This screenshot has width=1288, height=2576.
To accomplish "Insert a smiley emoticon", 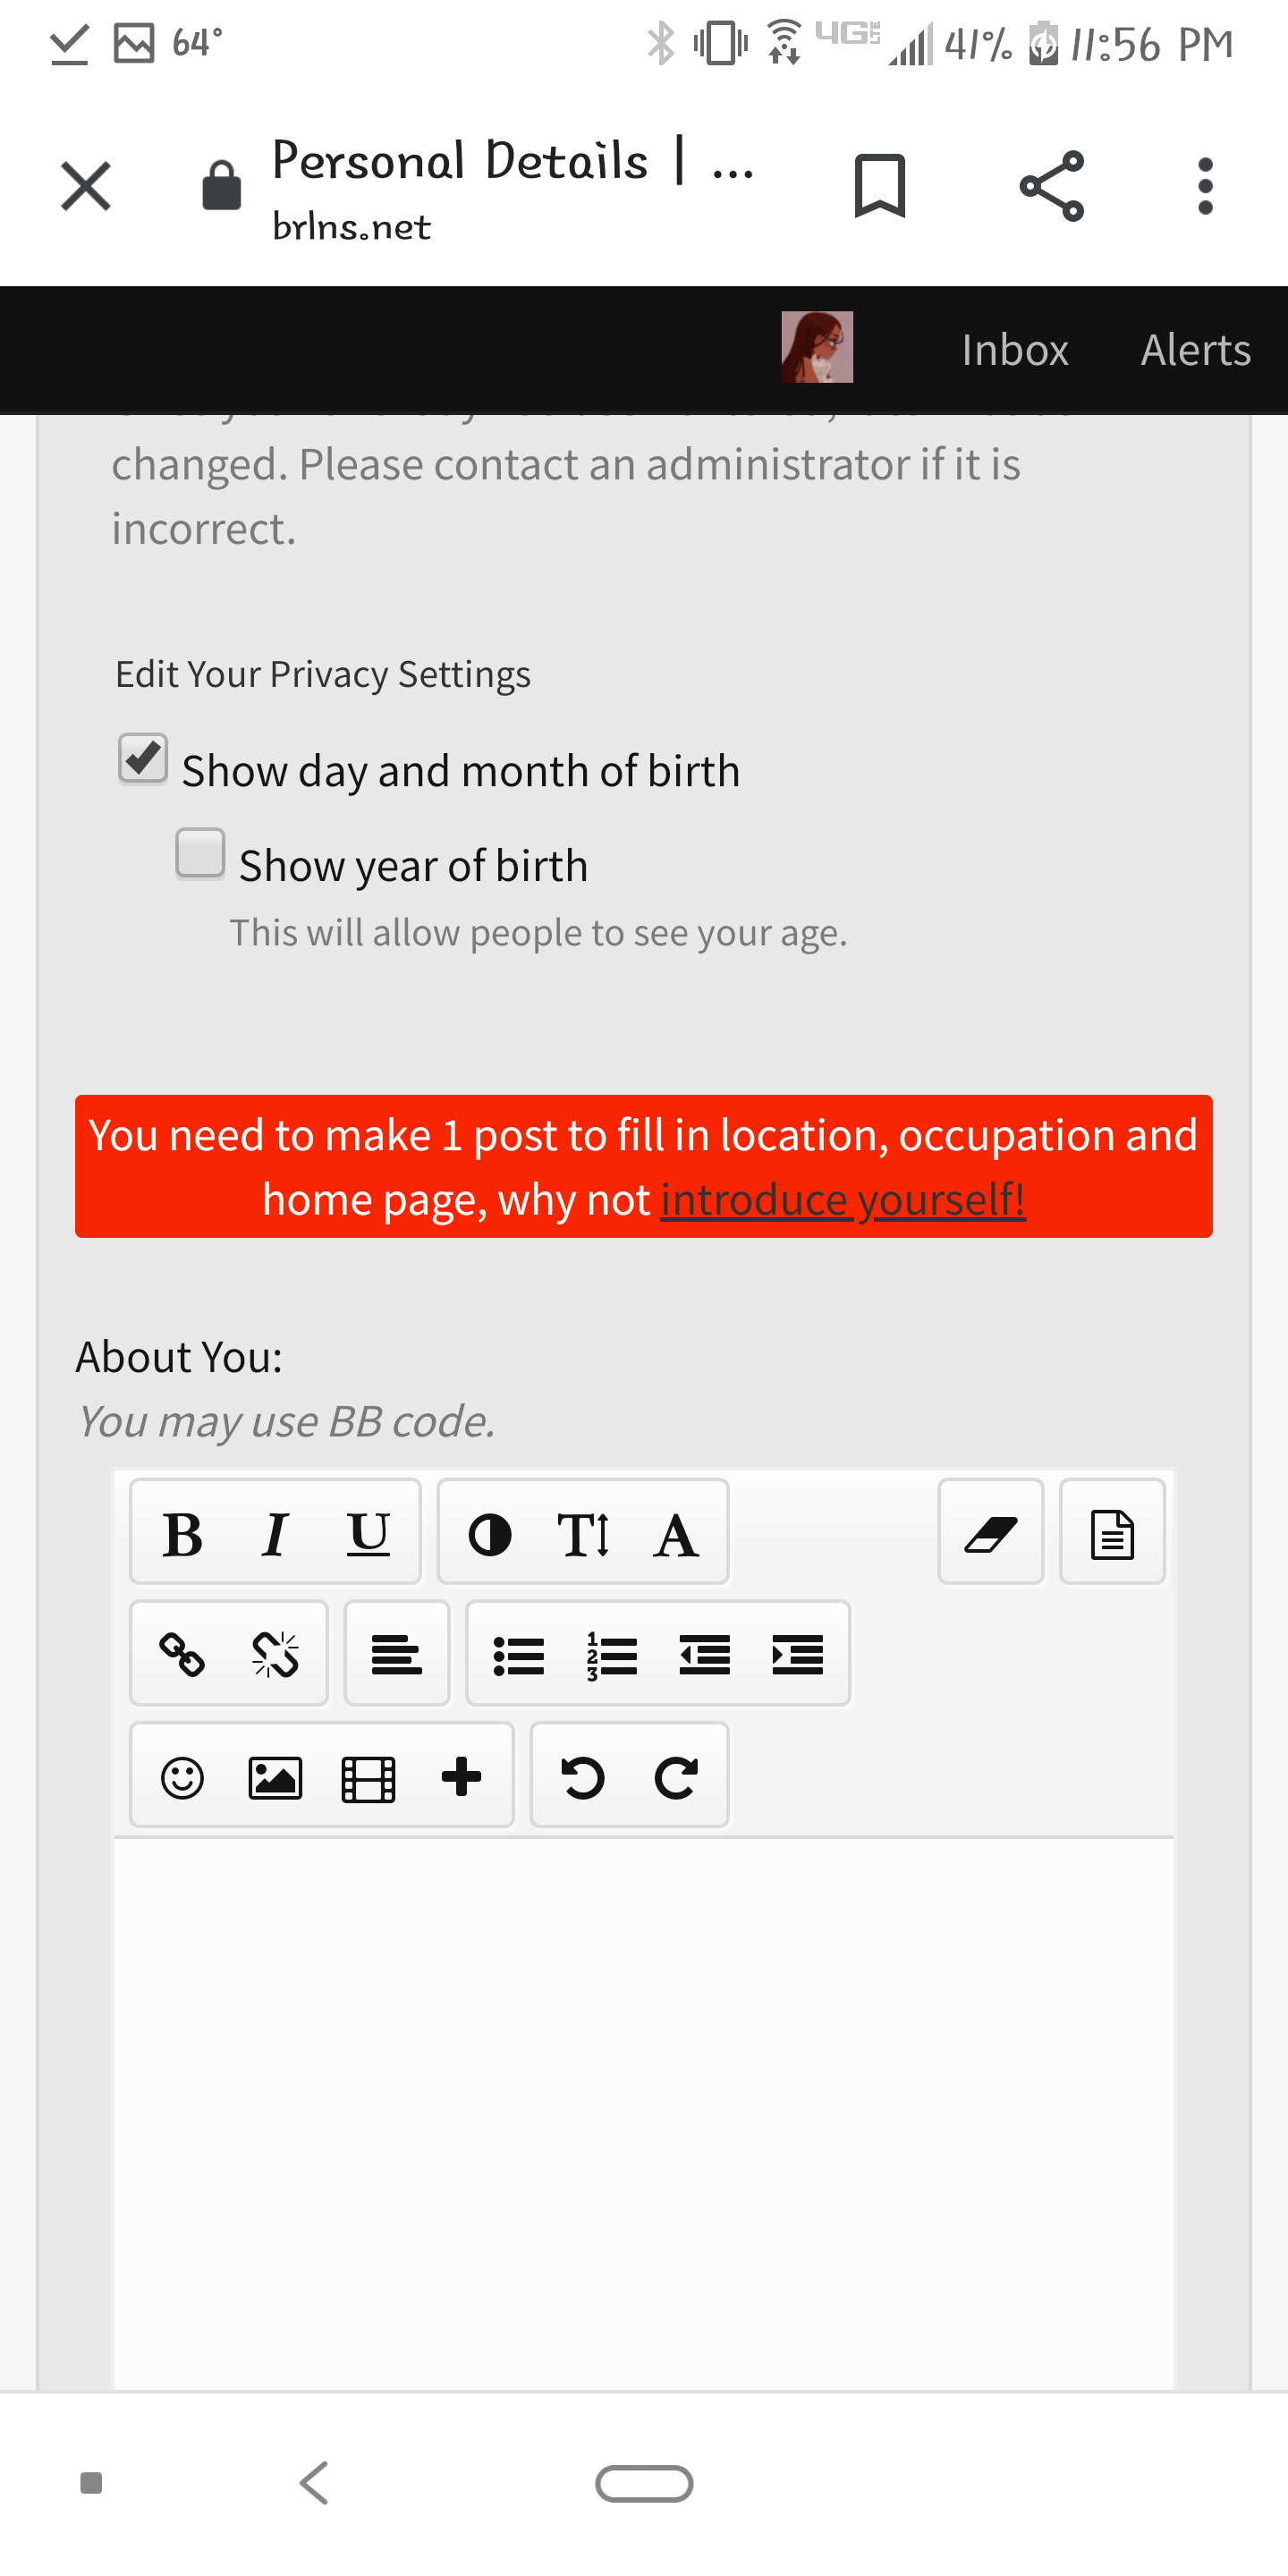I will (182, 1777).
